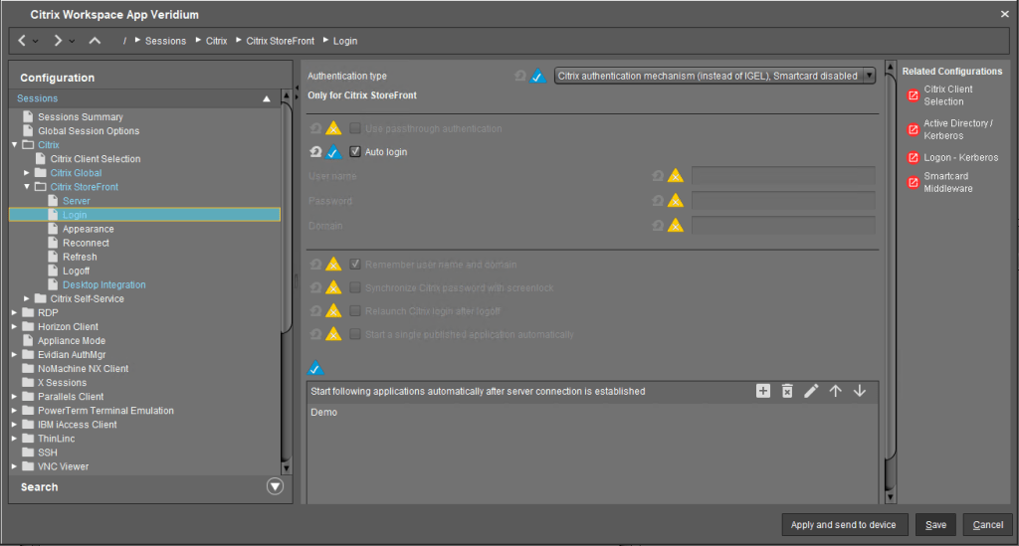Click the Save button
This screenshot has width=1019, height=546.
935,525
